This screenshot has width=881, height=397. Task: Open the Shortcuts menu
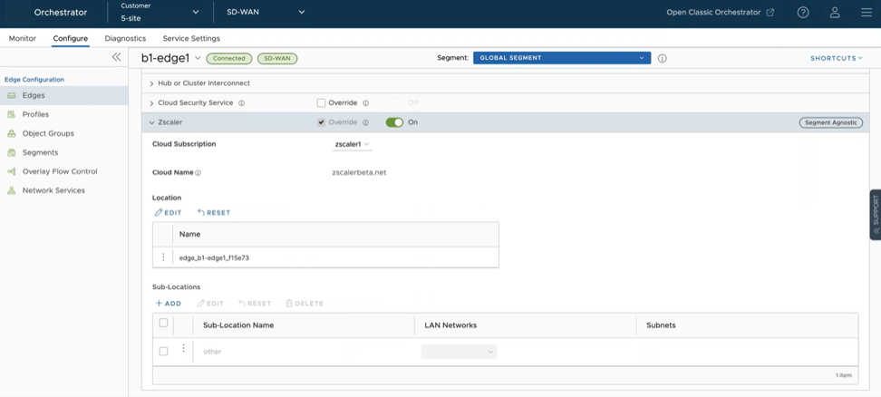point(836,58)
